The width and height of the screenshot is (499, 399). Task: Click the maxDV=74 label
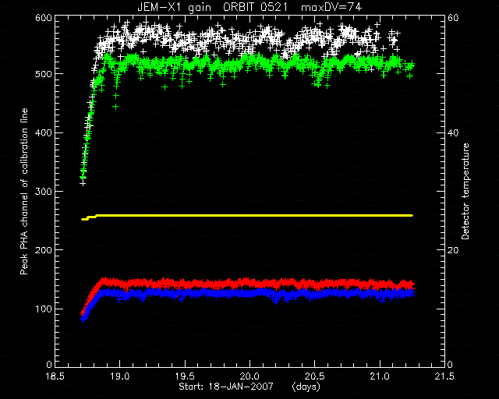(331, 7)
